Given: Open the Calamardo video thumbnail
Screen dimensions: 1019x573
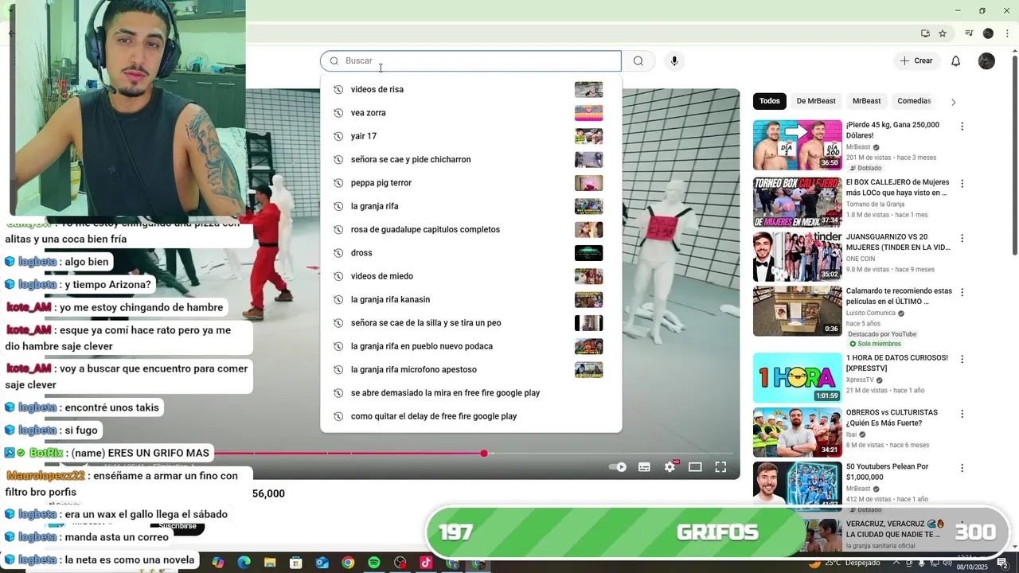Looking at the screenshot, I should pos(797,310).
